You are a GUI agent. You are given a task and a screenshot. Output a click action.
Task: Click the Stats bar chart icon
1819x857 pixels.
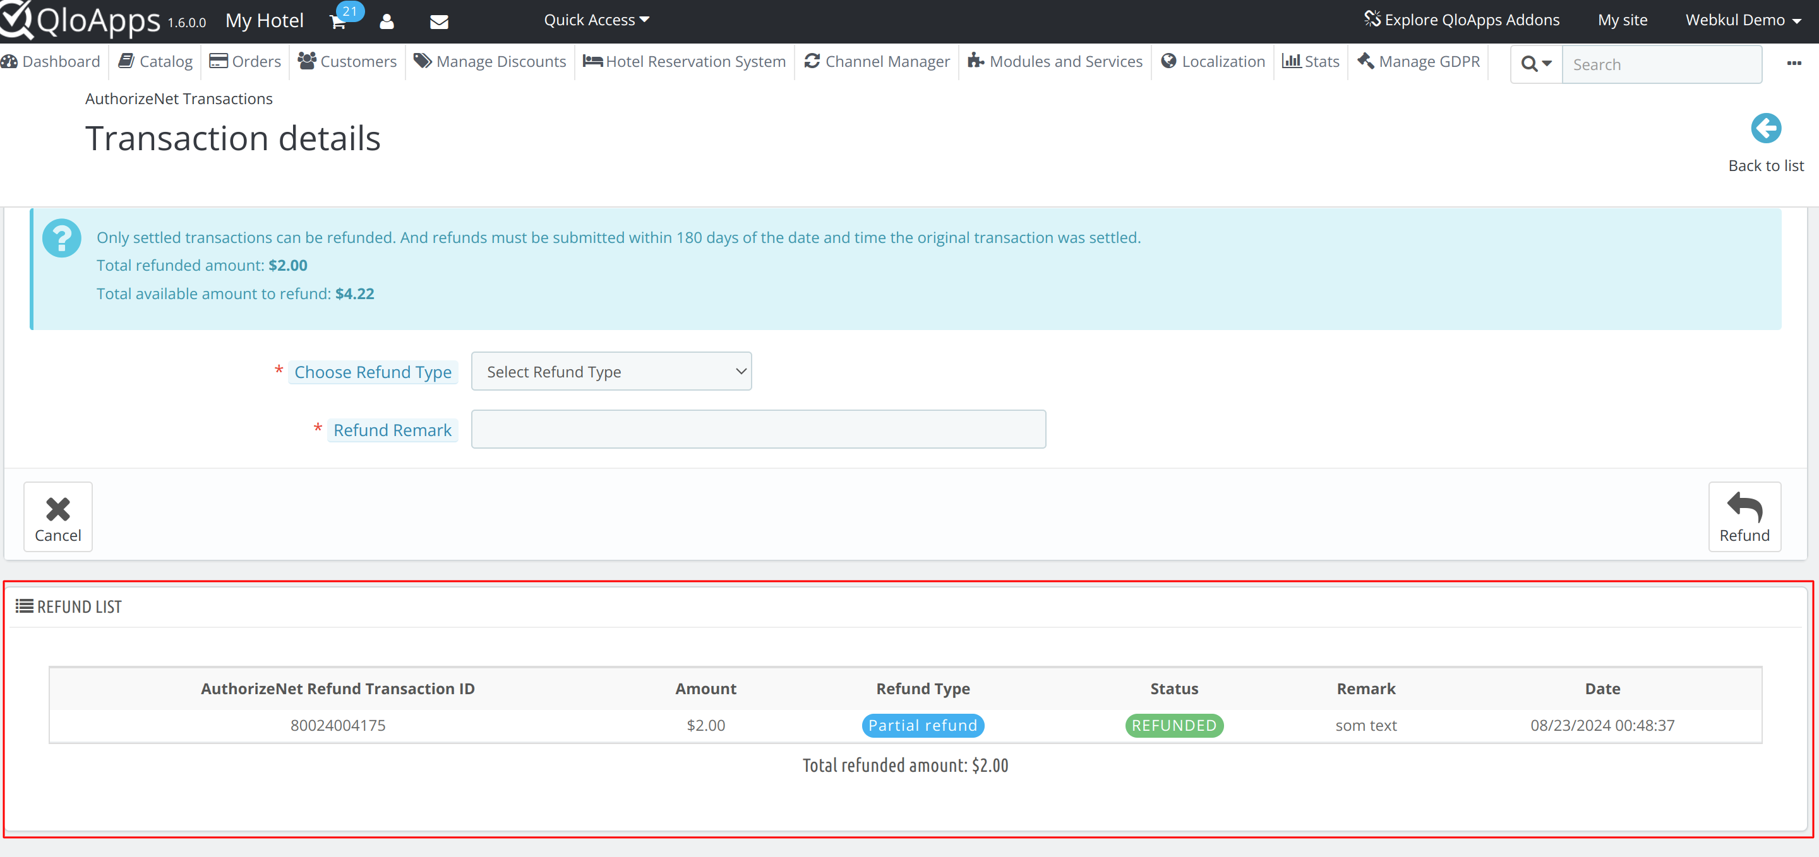coord(1291,61)
